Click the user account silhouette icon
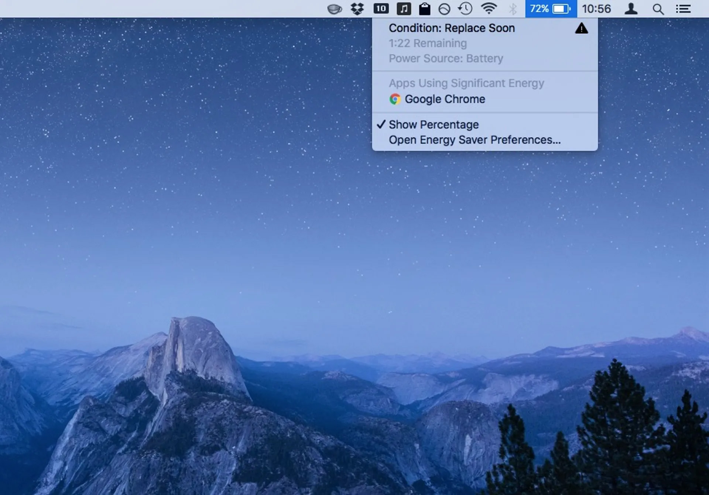The height and width of the screenshot is (495, 709). [x=631, y=9]
